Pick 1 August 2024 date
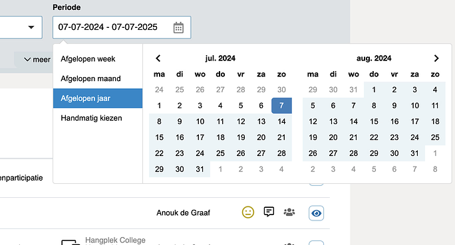The height and width of the screenshot is (245, 455). (x=374, y=90)
